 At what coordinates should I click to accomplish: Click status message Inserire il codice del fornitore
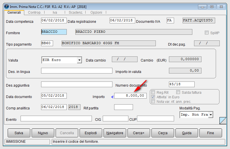[138, 142]
